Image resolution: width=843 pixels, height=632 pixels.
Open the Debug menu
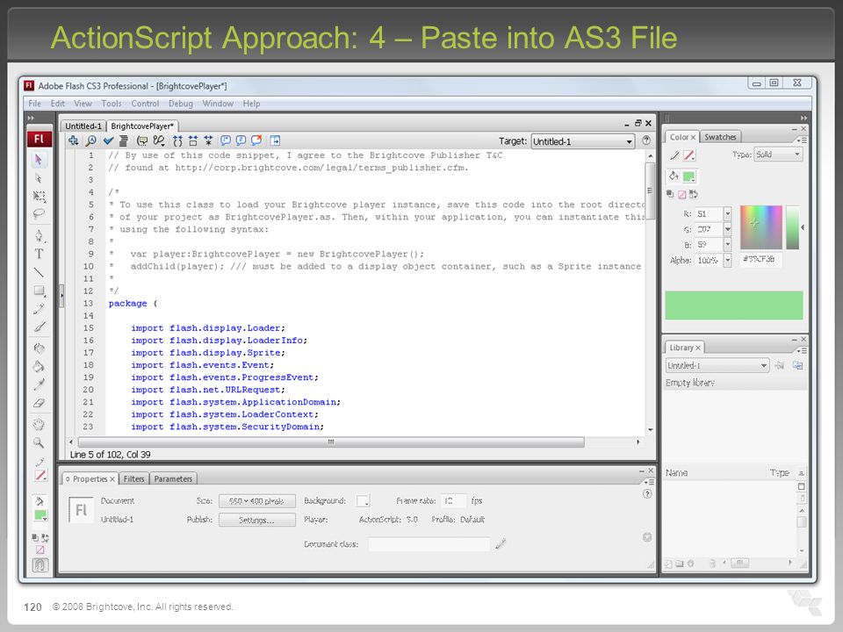pyautogui.click(x=181, y=104)
